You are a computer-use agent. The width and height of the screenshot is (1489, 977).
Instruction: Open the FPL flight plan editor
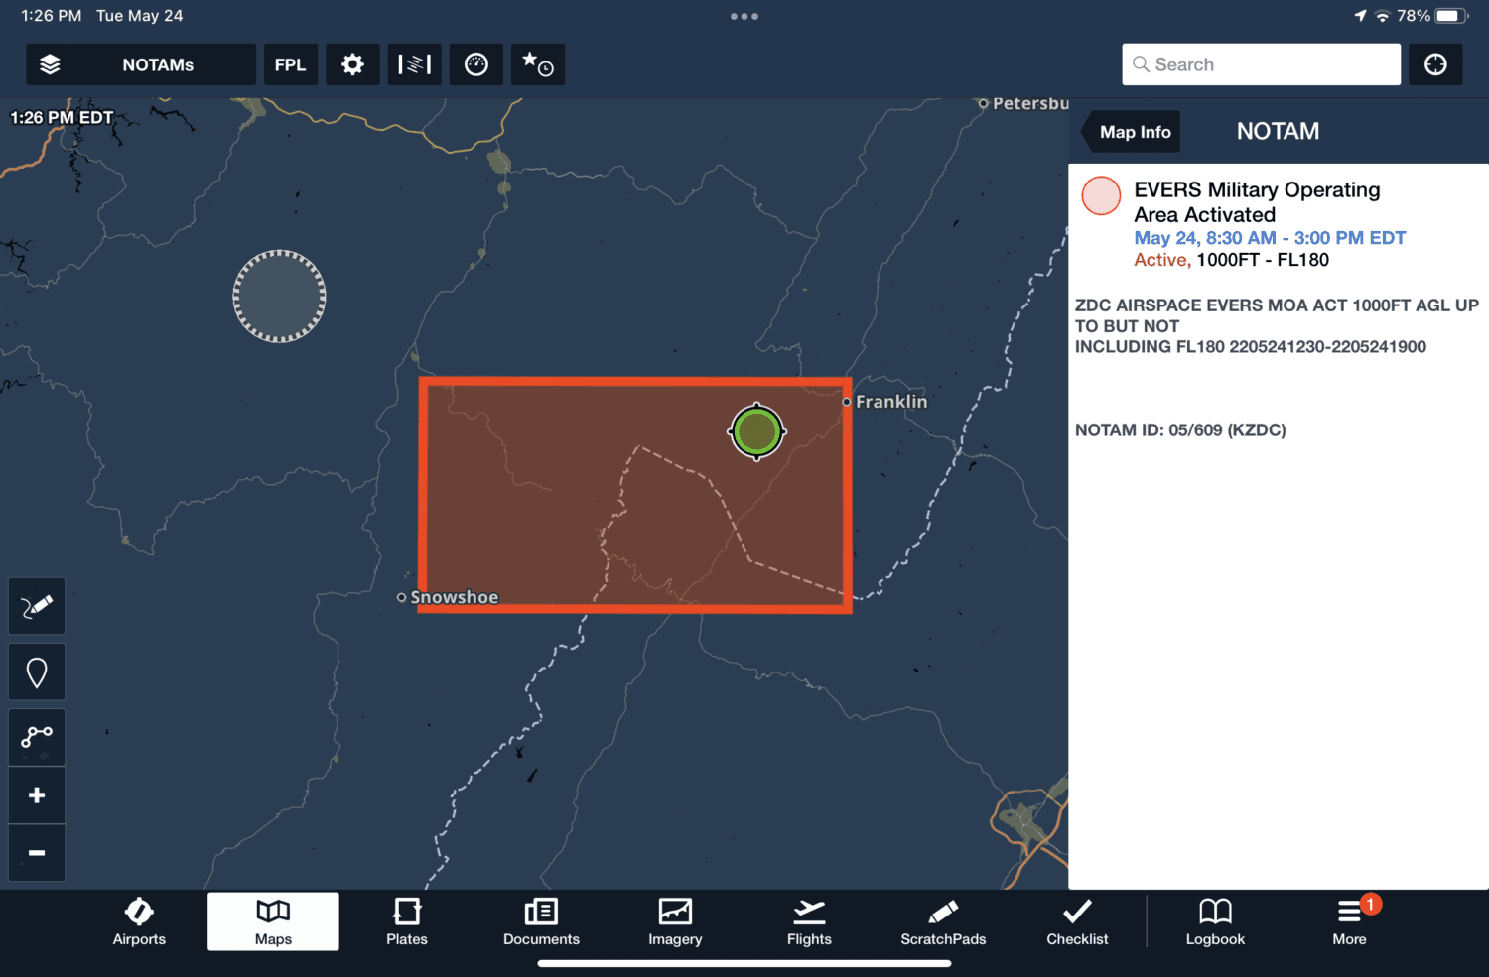click(290, 63)
